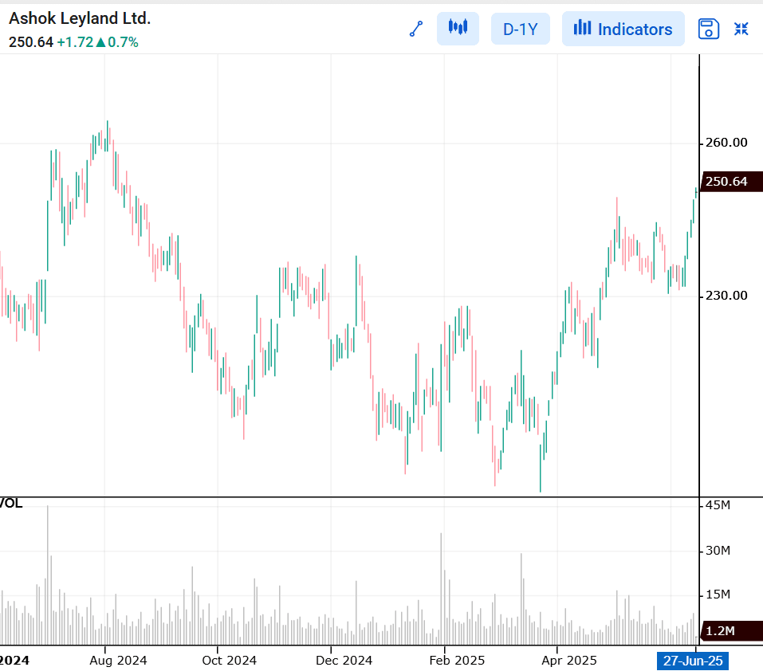Click the 250.64 price in the header
This screenshot has height=671, width=763.
point(30,42)
